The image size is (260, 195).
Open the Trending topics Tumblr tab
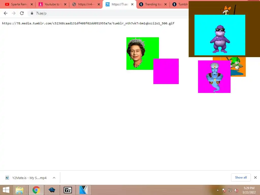(153, 4)
